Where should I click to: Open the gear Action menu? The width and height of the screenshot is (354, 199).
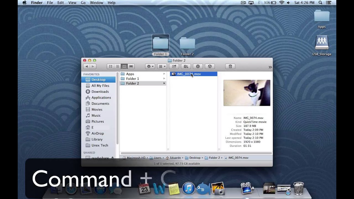[150, 66]
